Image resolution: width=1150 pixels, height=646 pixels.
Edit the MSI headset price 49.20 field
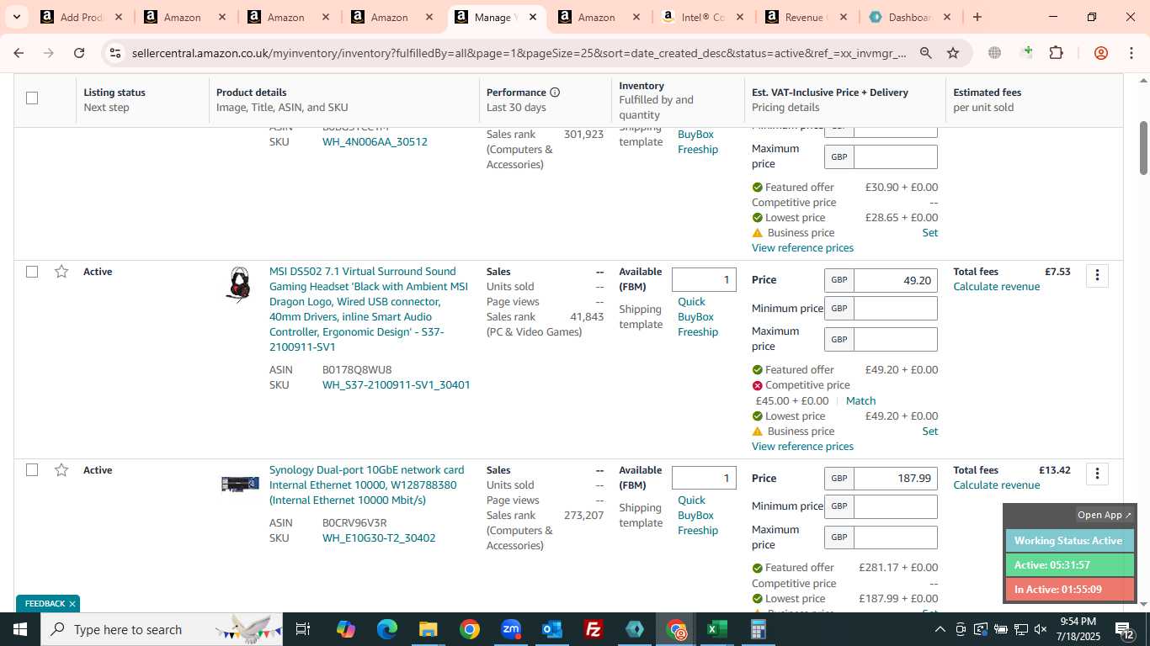point(895,280)
